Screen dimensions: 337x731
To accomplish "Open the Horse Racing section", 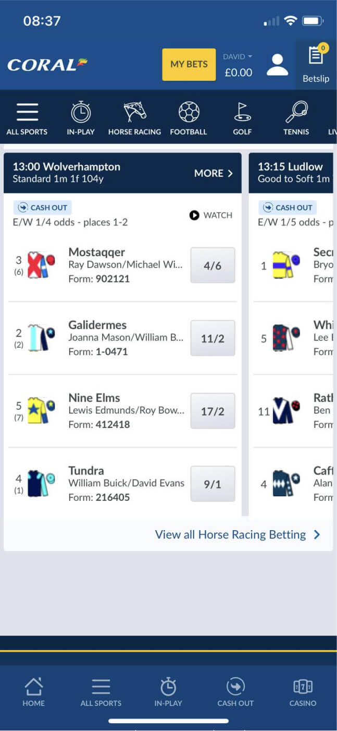I will pyautogui.click(x=134, y=117).
